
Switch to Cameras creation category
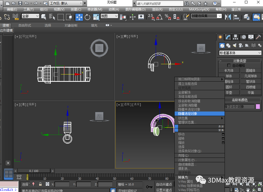tap(241, 46)
